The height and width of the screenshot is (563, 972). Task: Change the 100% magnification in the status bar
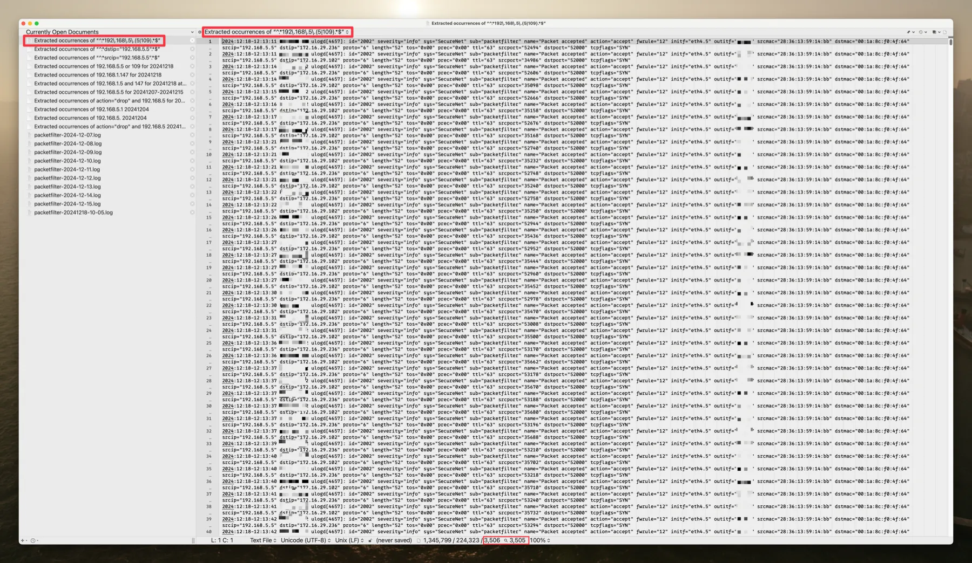click(540, 540)
